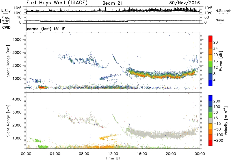The width and height of the screenshot is (231, 160).
Task: Click the 'N.Sky' legend label
Action: click(5, 11)
